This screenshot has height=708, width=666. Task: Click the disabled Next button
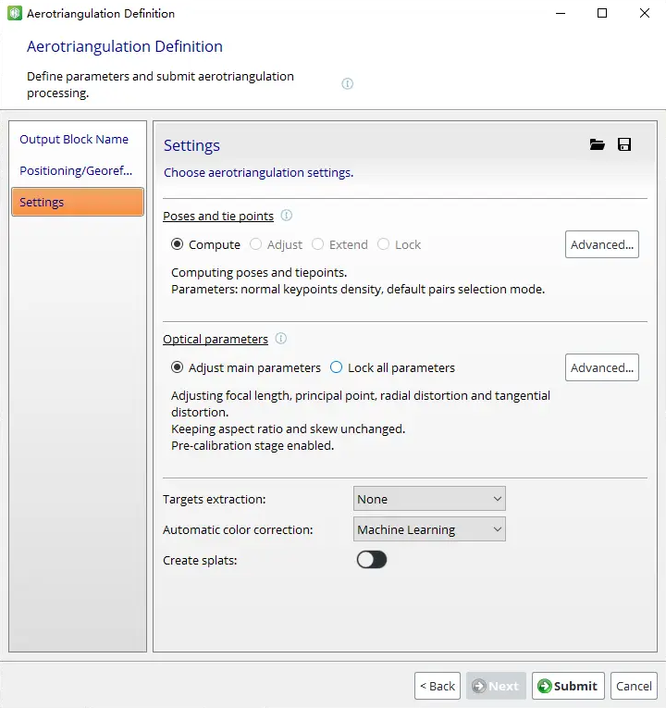pyautogui.click(x=496, y=686)
